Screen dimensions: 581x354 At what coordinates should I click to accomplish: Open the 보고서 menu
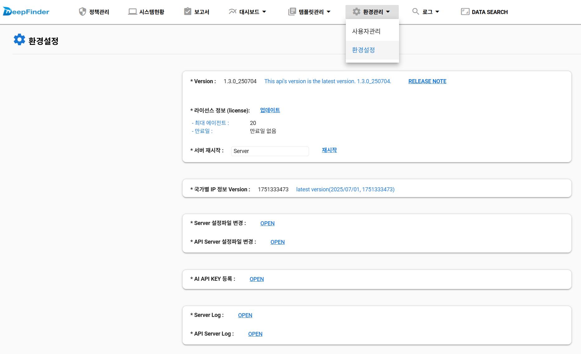tap(197, 12)
